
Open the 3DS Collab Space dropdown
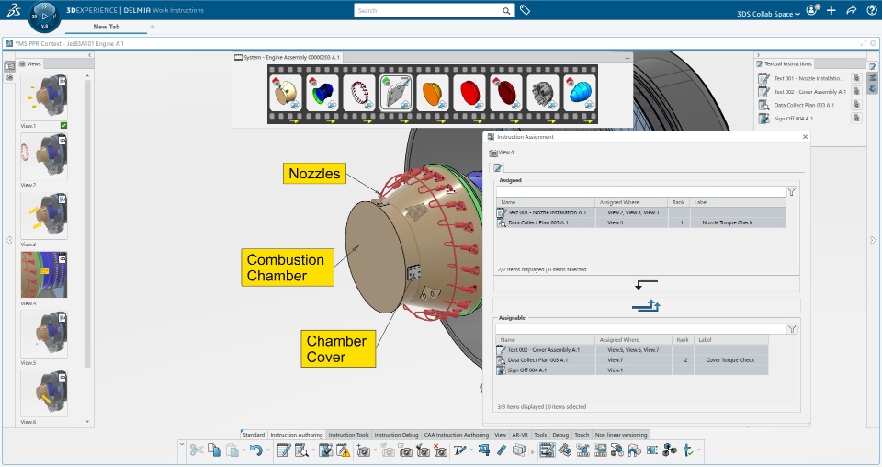pyautogui.click(x=768, y=14)
